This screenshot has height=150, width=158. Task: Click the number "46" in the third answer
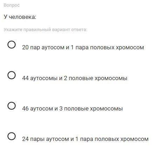tap(25, 108)
